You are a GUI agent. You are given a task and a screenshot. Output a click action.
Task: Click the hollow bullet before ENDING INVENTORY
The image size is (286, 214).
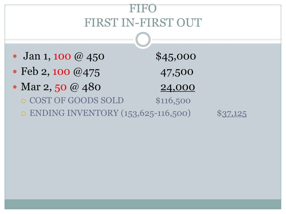click(23, 114)
